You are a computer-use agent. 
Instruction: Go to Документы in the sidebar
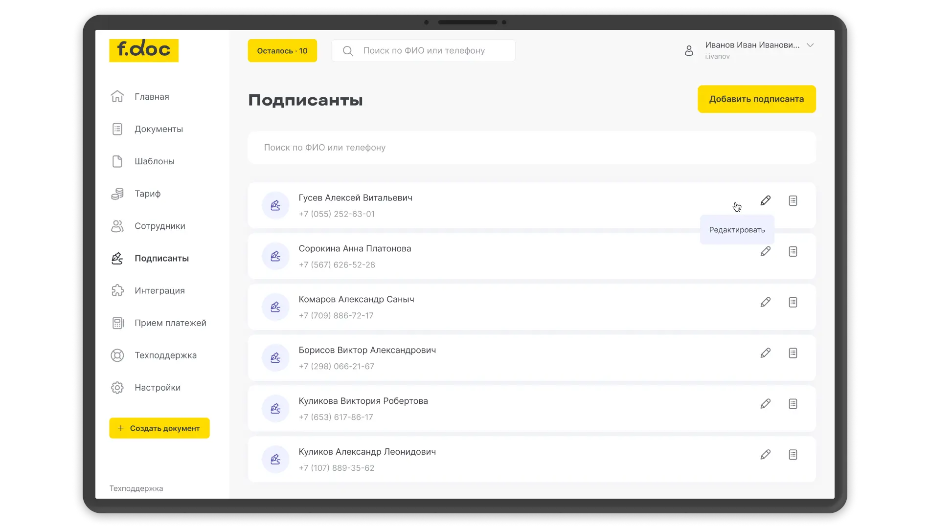pos(159,129)
